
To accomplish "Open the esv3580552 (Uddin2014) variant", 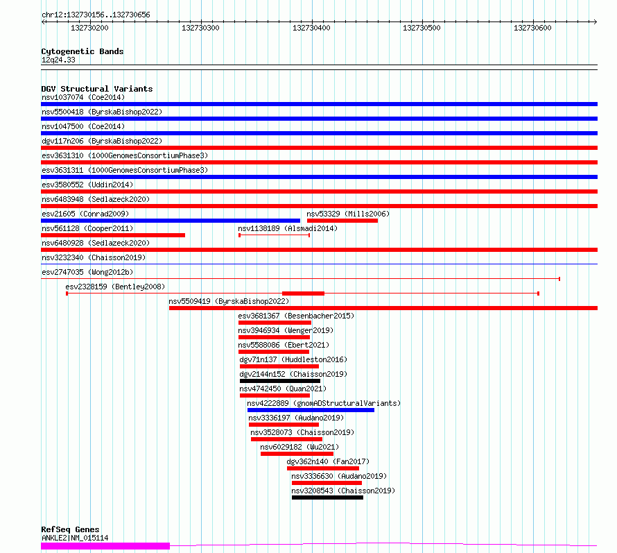I will click(87, 185).
